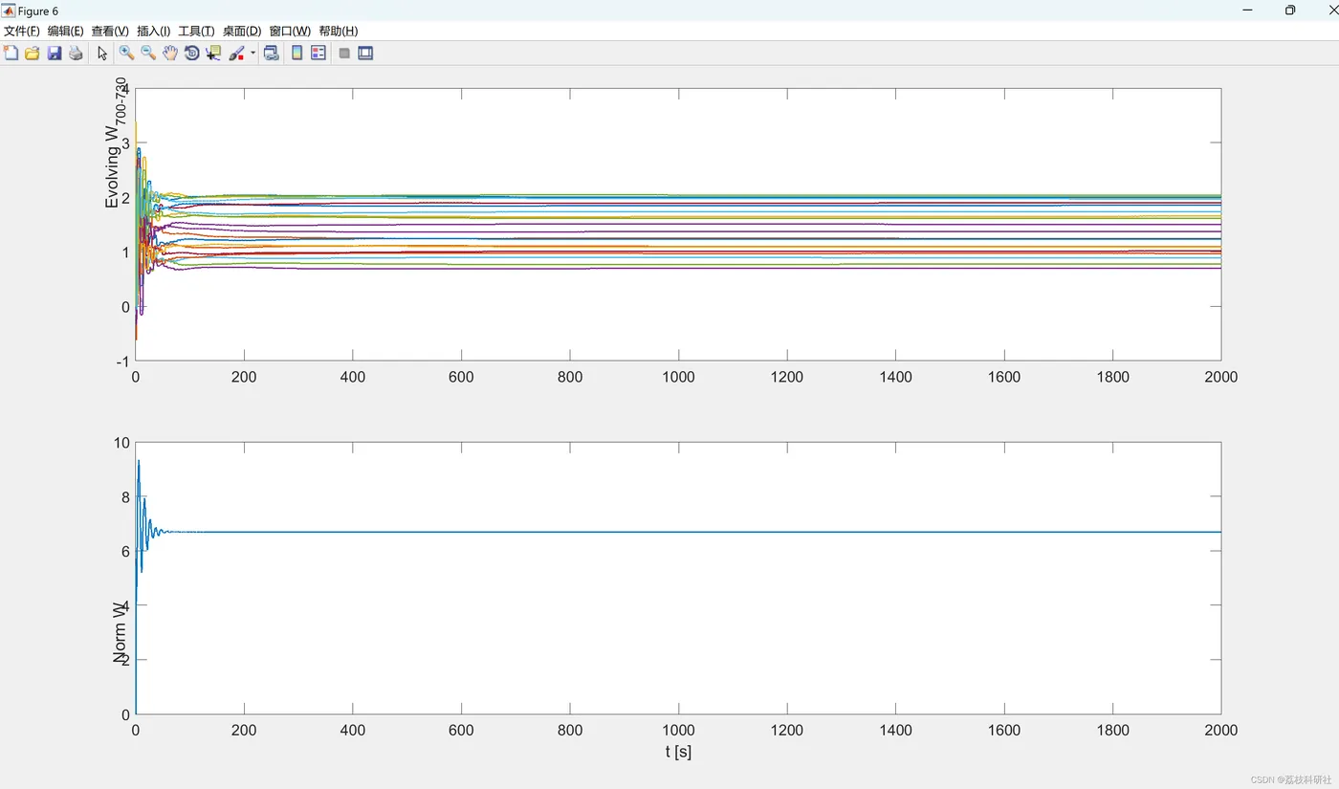Click the 'Evolving W' y-axis label
The width and height of the screenshot is (1339, 789).
click(116, 143)
